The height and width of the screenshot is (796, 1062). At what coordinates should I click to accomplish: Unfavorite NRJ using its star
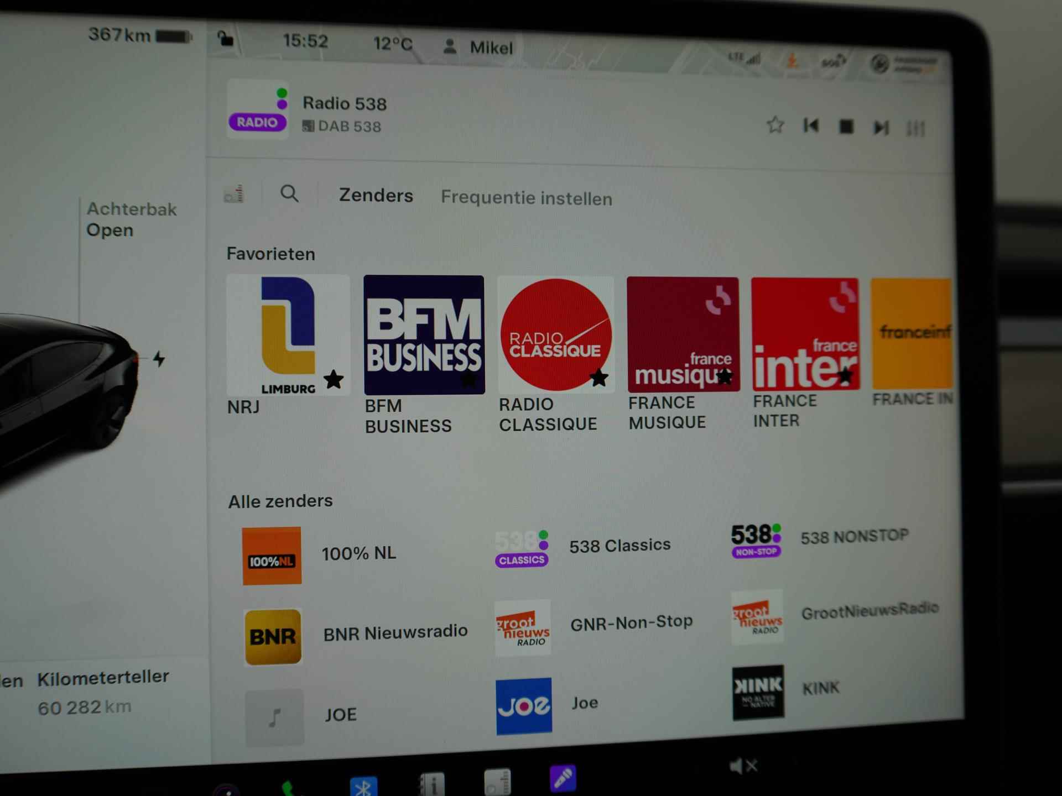click(x=334, y=380)
